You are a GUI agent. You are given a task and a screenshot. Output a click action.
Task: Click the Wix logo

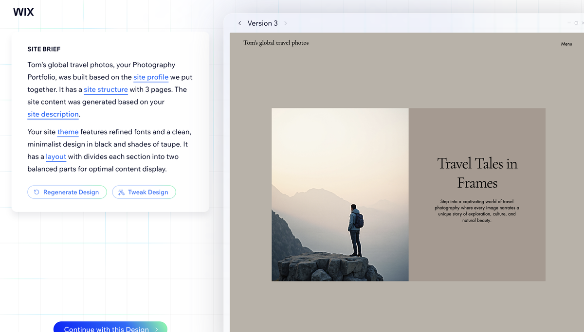pos(23,12)
